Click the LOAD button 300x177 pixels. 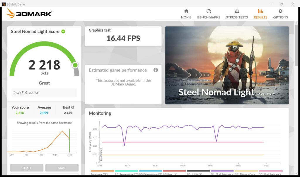(27, 168)
